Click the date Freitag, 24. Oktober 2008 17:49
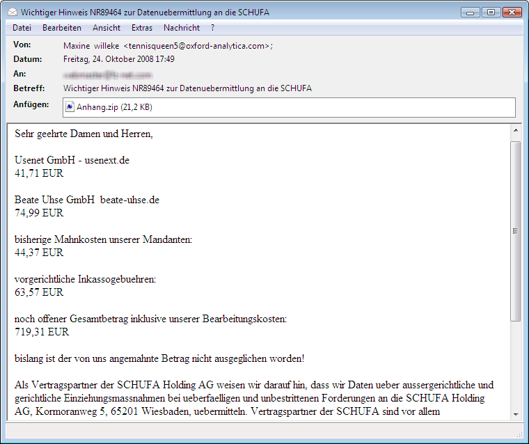The height and width of the screenshot is (444, 529). click(x=119, y=59)
